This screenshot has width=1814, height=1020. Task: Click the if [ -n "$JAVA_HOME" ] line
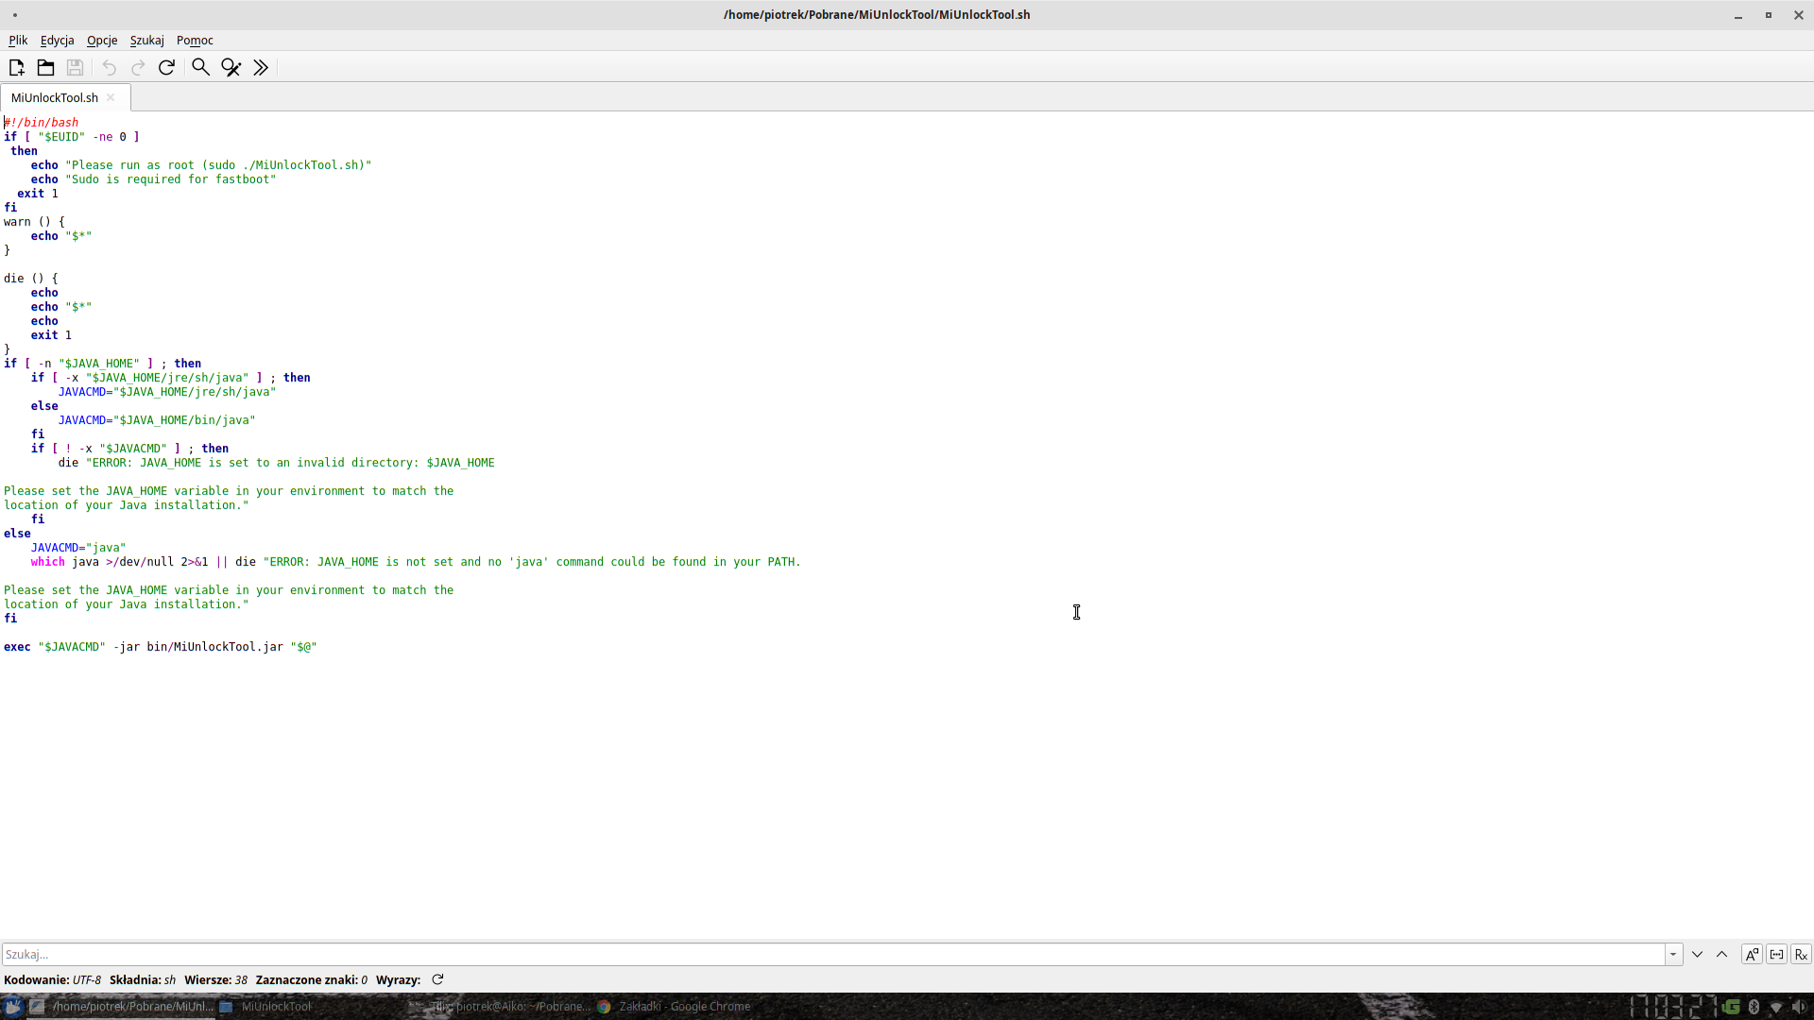tap(102, 363)
